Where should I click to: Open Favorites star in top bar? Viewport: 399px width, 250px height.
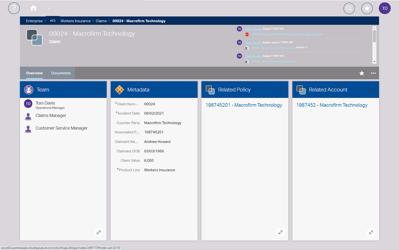367,9
